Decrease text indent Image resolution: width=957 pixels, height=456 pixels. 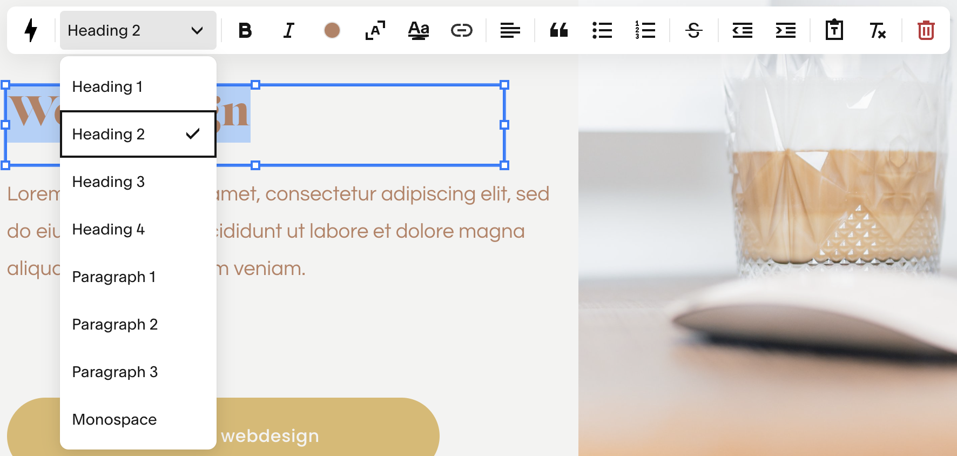743,30
